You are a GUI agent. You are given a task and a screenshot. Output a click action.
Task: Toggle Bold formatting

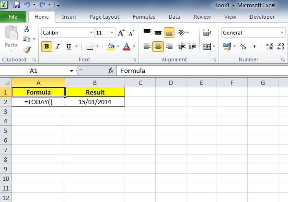46,47
